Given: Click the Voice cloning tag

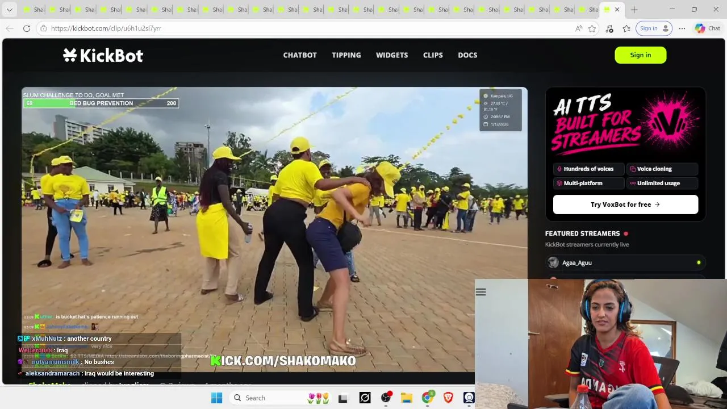Looking at the screenshot, I should 662,169.
